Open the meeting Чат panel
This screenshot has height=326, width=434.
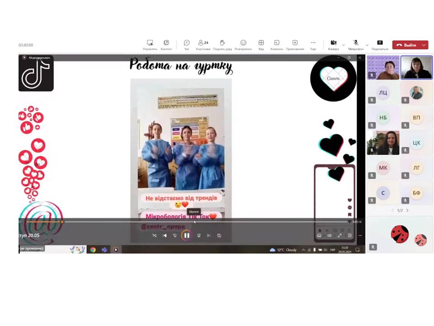pyautogui.click(x=187, y=45)
